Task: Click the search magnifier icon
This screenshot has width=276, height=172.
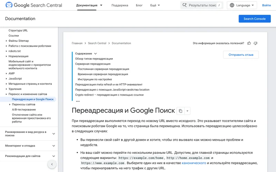Action: 184,5
